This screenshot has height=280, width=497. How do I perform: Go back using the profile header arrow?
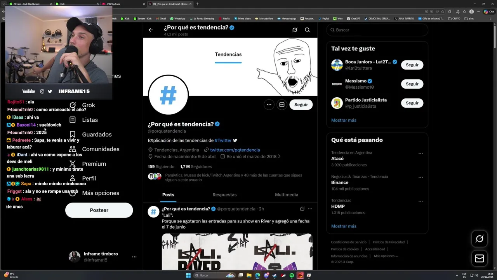coord(151,30)
